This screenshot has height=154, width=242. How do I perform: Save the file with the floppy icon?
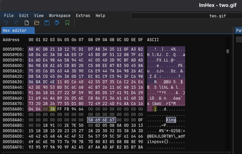point(47,23)
